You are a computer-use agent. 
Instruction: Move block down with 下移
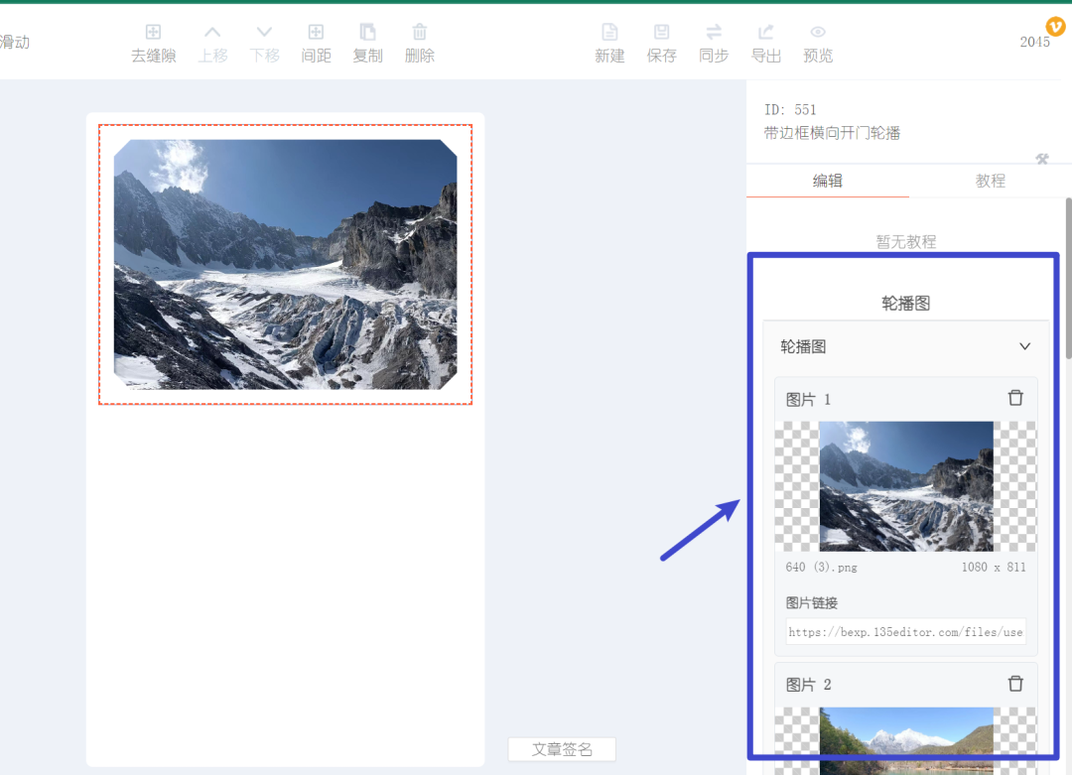pyautogui.click(x=265, y=44)
